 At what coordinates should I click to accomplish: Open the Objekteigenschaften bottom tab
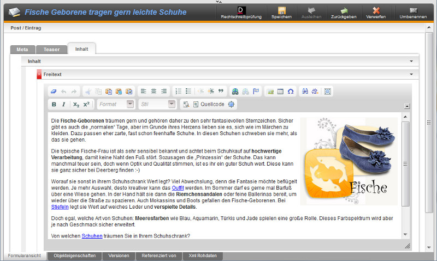click(x=75, y=256)
